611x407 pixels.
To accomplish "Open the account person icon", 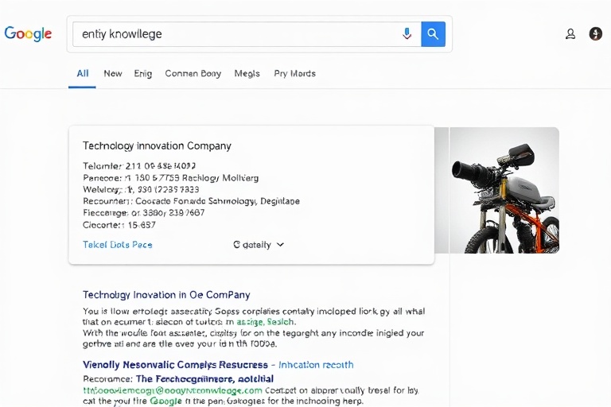I will (x=570, y=34).
